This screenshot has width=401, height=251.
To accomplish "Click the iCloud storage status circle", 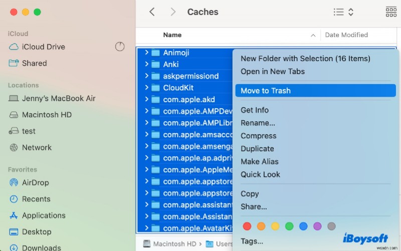I will (120, 47).
